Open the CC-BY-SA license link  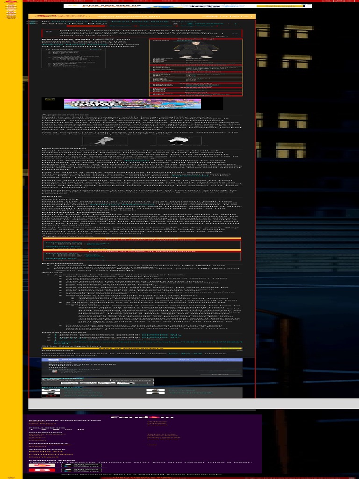(x=185, y=354)
